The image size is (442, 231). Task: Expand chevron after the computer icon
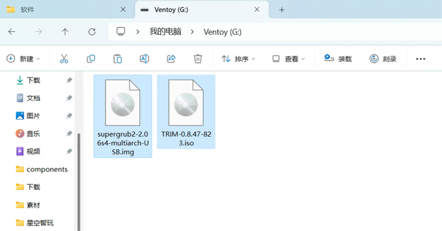coord(138,32)
